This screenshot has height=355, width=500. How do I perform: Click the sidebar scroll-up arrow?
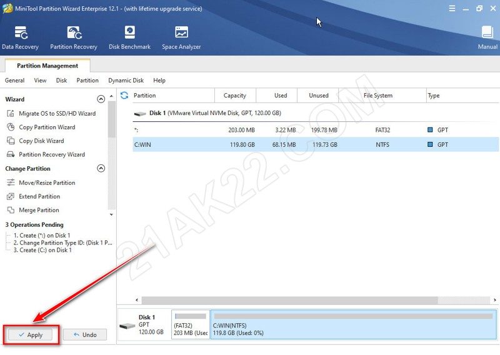(111, 96)
